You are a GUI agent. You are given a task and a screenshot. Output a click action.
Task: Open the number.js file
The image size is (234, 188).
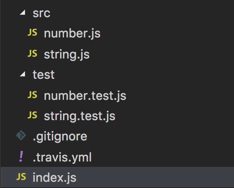pos(72,34)
